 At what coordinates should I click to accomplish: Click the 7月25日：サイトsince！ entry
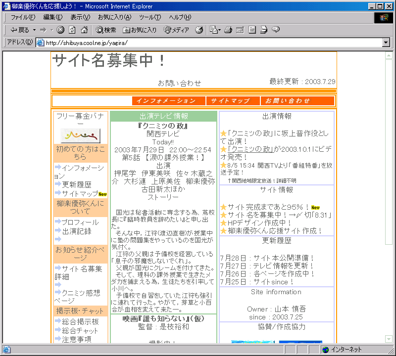257,282
